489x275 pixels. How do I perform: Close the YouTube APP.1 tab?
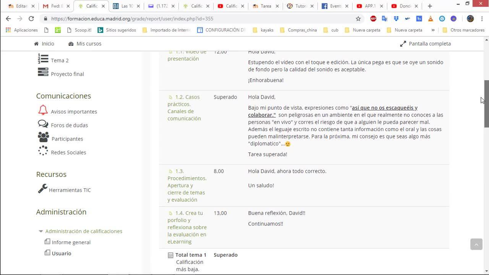coord(381,6)
